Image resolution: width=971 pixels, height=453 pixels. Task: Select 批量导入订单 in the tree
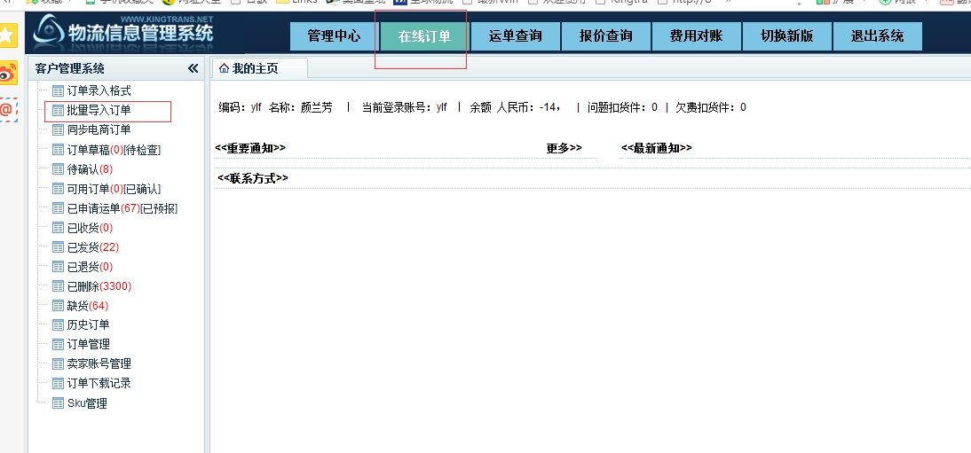click(x=99, y=111)
